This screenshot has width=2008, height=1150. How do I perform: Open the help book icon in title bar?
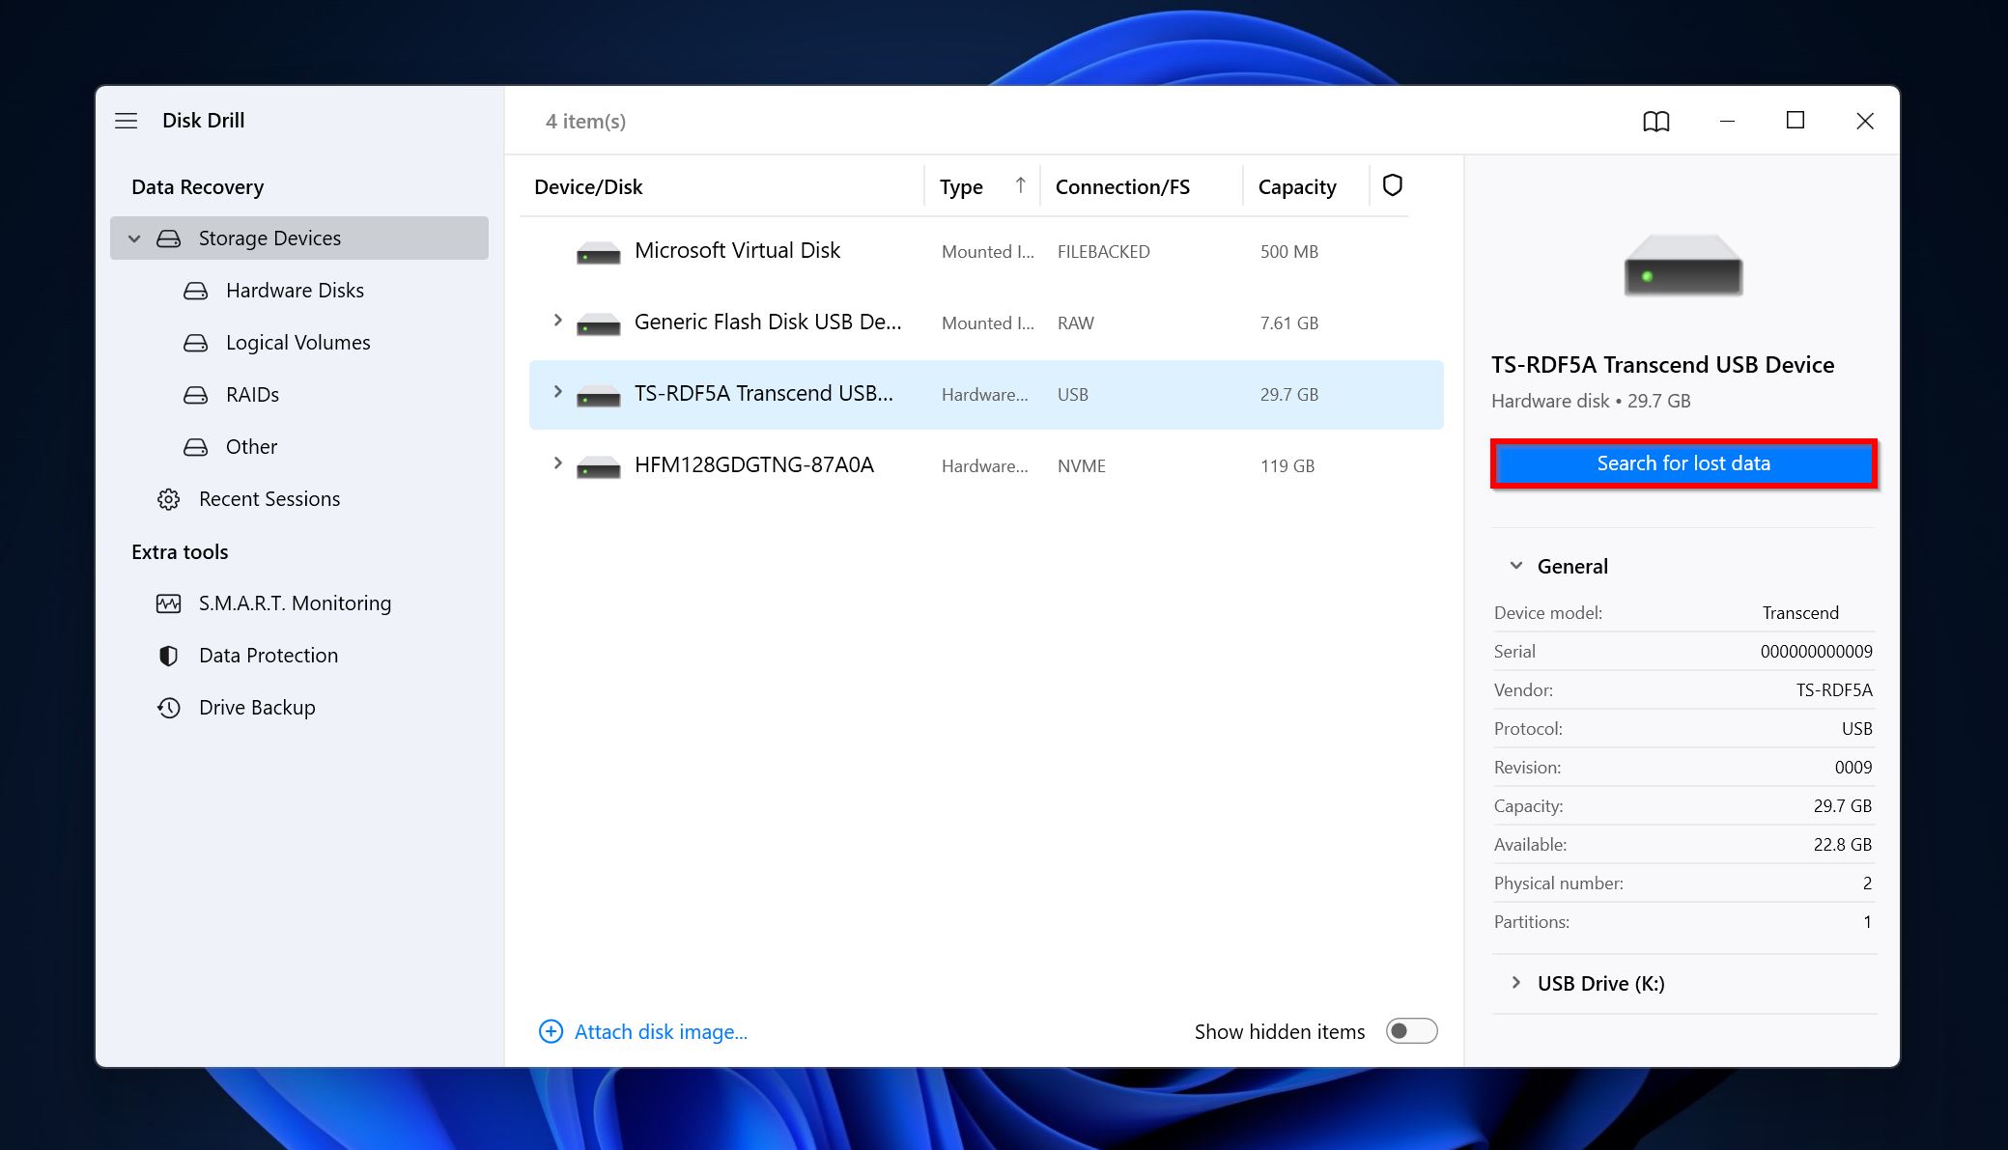(1656, 121)
